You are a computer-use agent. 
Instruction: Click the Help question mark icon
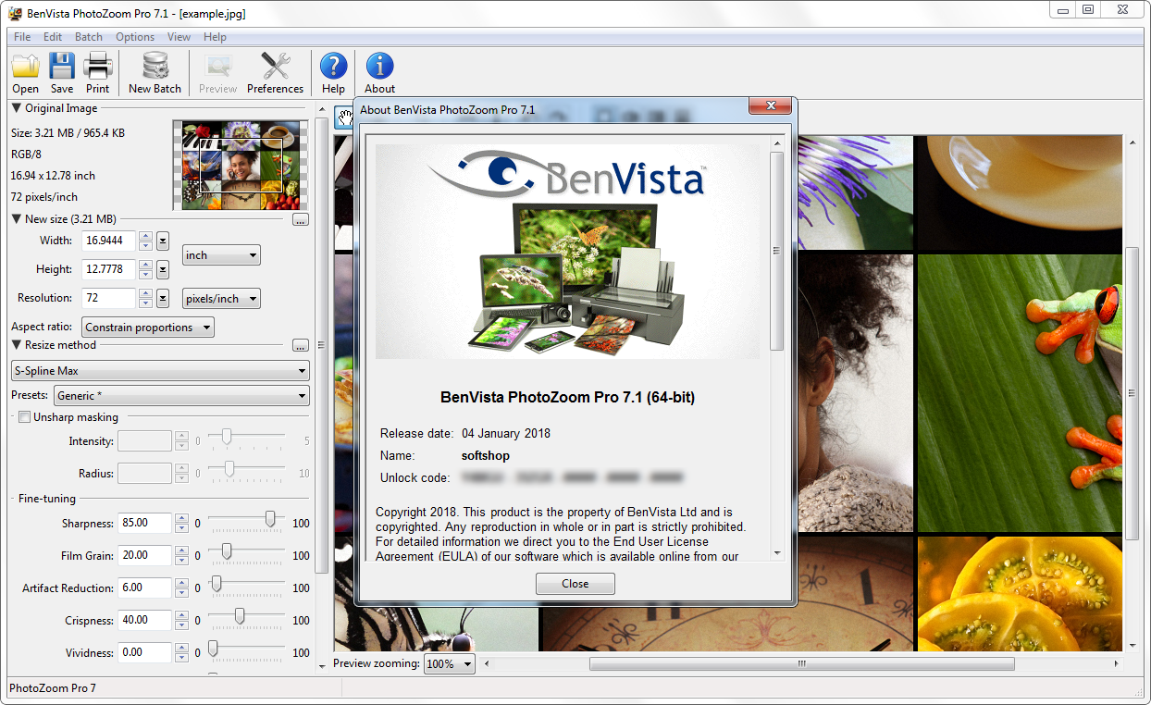333,73
